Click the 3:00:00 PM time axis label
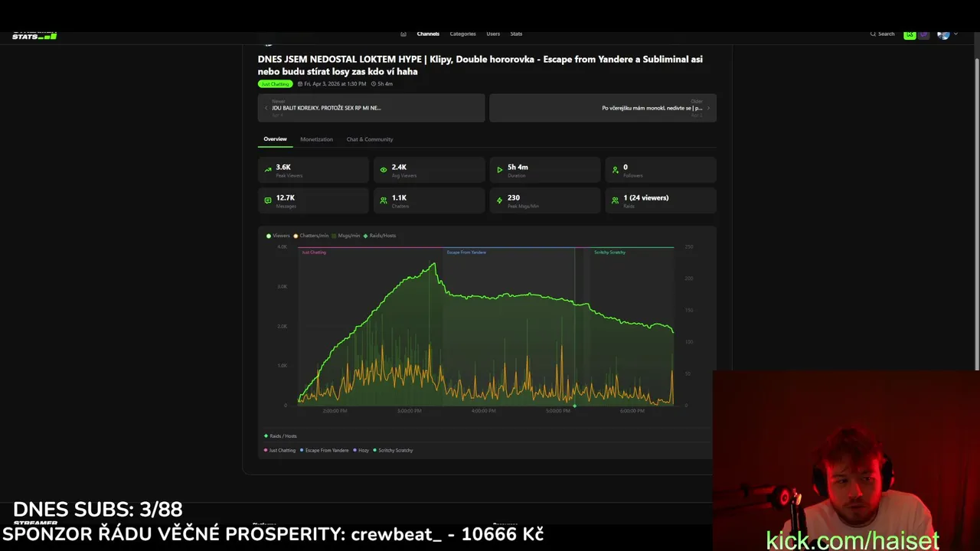Screen dimensions: 980x551 pos(409,411)
